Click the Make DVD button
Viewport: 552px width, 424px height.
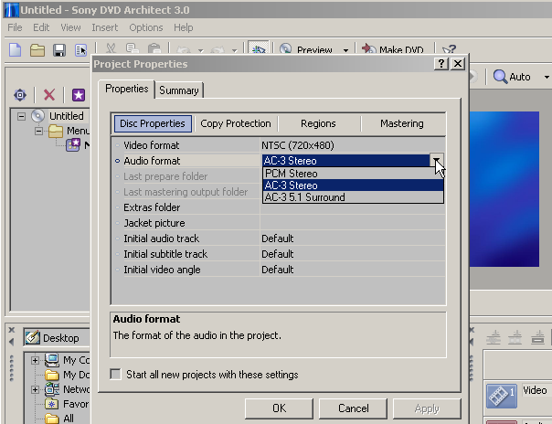tap(393, 49)
